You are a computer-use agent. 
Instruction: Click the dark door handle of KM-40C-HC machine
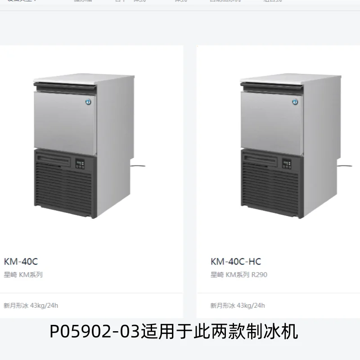[272, 86]
